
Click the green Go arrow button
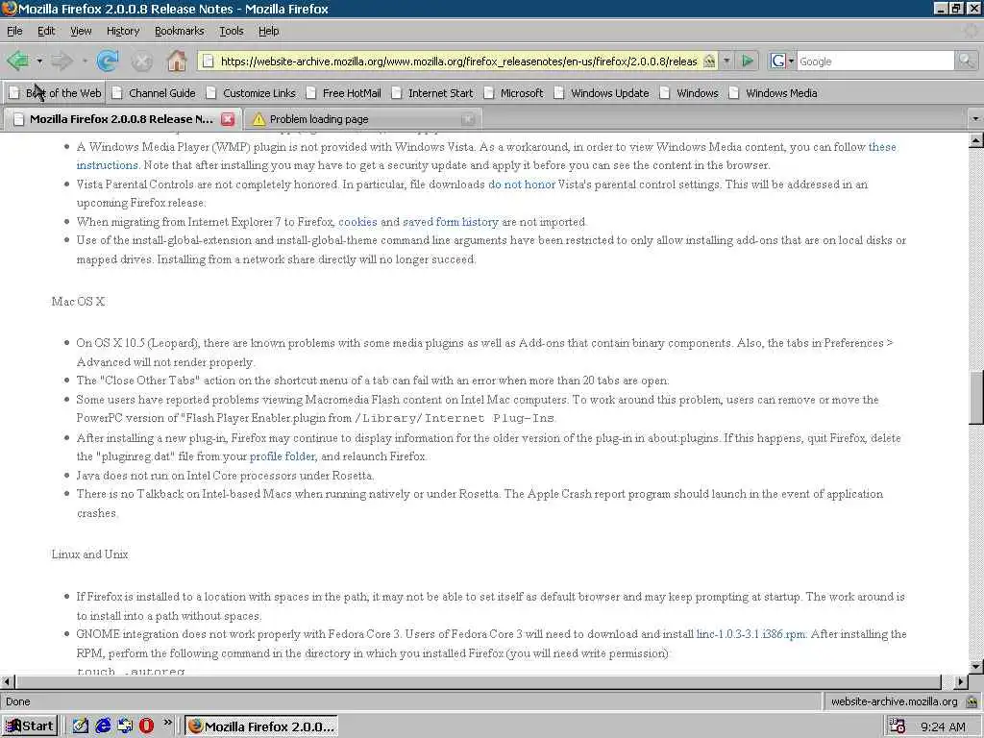(x=748, y=61)
